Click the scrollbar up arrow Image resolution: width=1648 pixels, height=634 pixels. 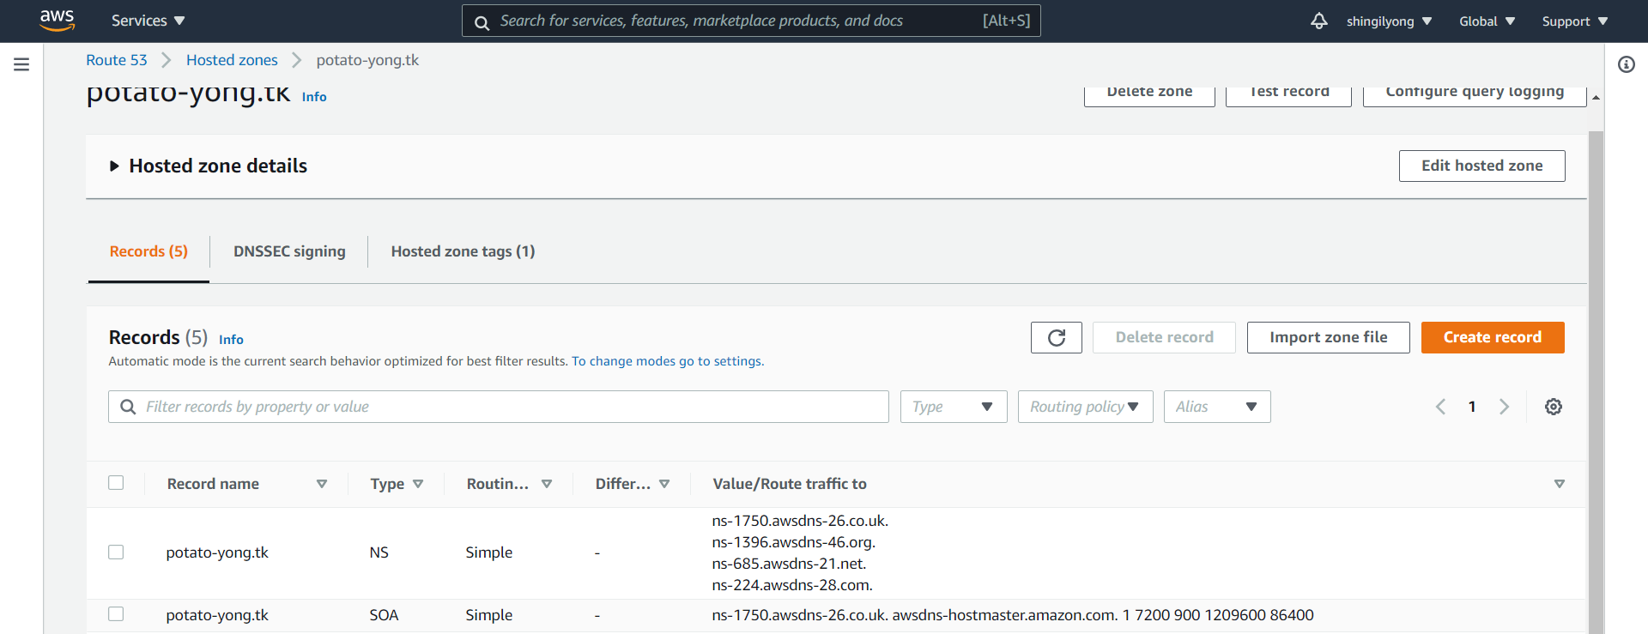click(1596, 98)
